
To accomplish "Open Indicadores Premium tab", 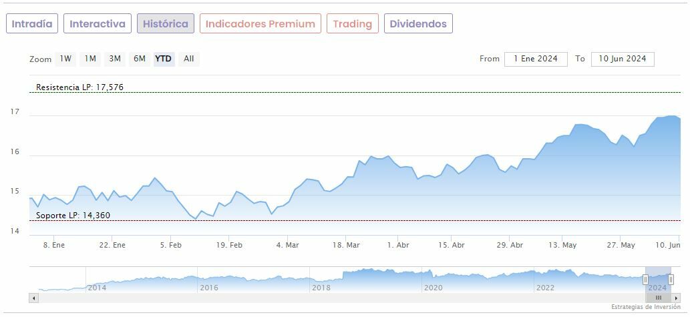I will click(261, 24).
